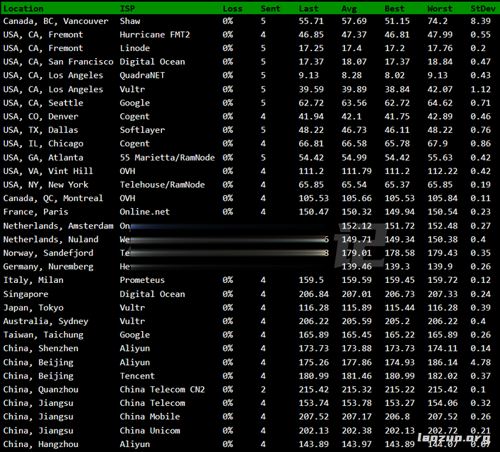This screenshot has height=452, width=500.
Task: Select Netherlands, Amsterdam location
Action: pyautogui.click(x=59, y=226)
